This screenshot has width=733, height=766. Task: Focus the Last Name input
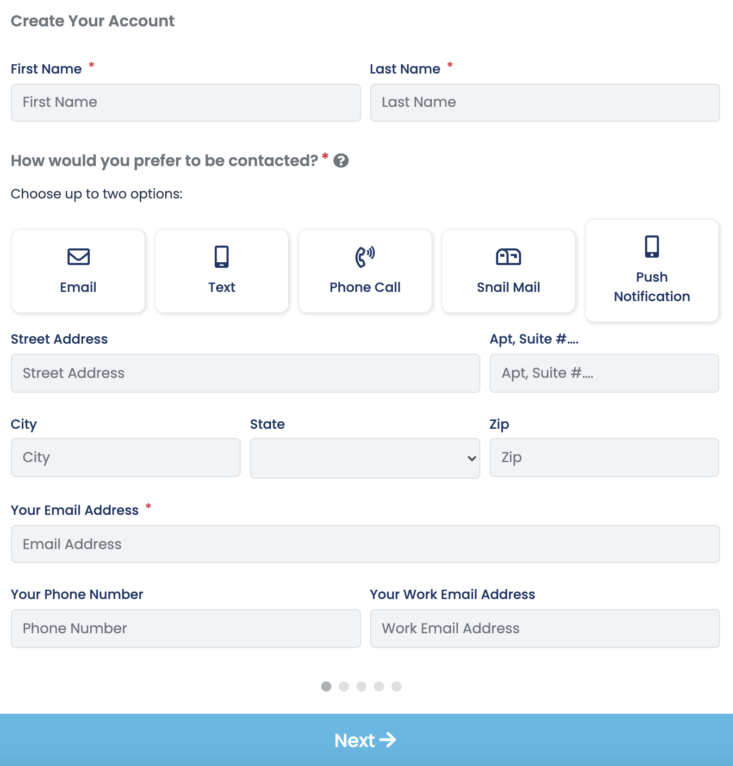tap(545, 103)
